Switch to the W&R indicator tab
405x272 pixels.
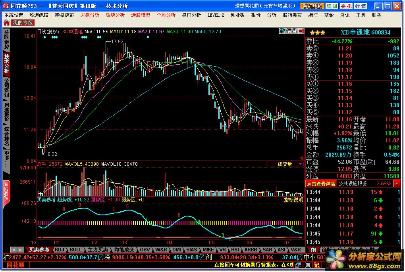pos(161,249)
